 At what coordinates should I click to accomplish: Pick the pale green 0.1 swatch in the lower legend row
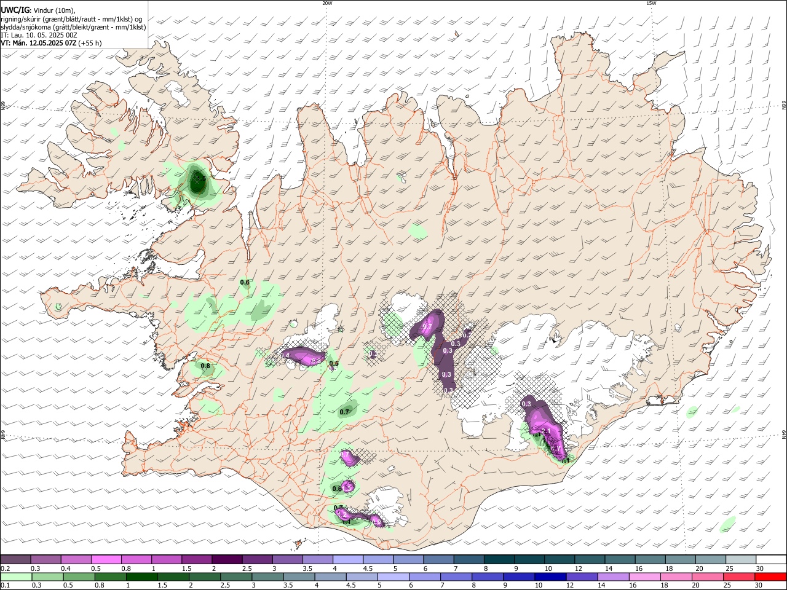click(x=15, y=576)
